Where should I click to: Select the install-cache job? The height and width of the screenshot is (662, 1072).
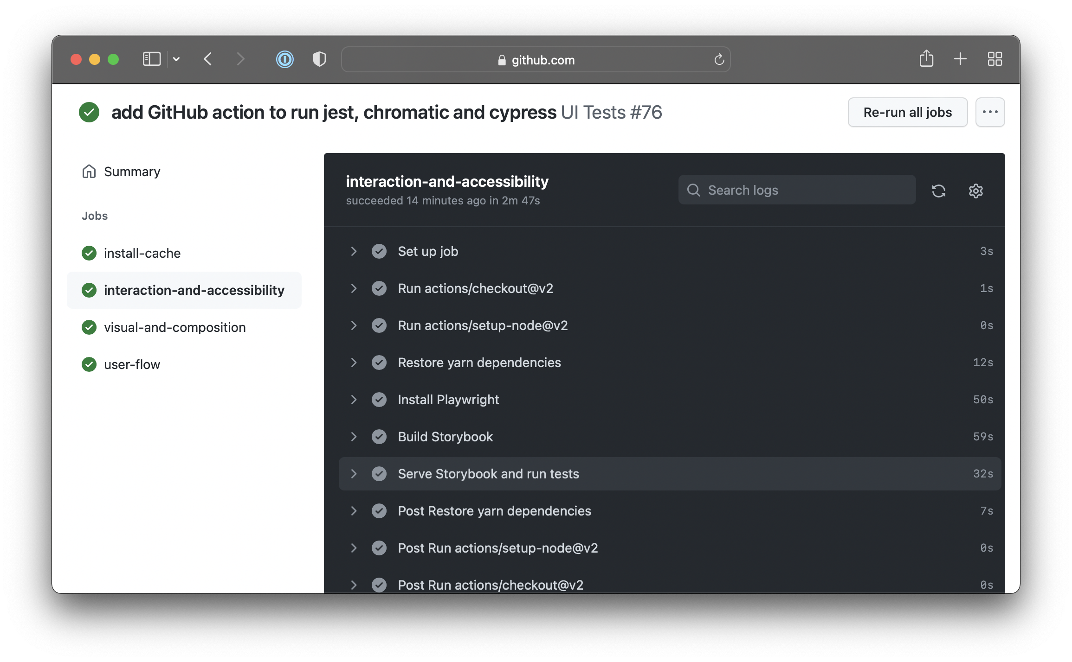pyautogui.click(x=142, y=253)
